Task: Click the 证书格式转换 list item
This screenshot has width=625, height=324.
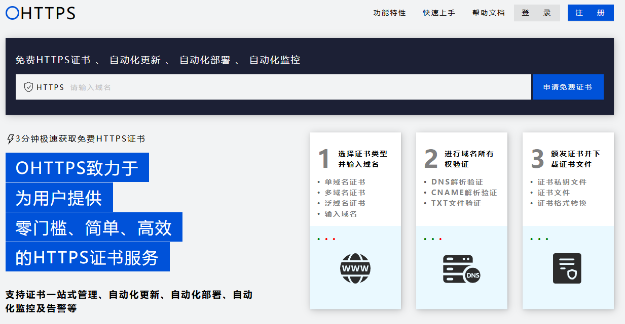Action: pyautogui.click(x=562, y=203)
